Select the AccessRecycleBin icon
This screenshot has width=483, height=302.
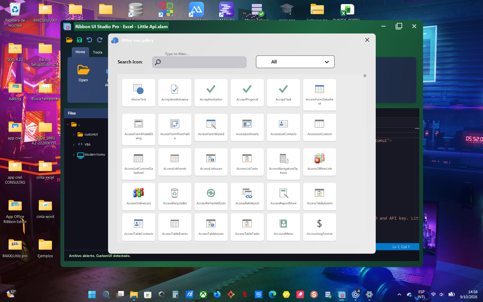175,197
